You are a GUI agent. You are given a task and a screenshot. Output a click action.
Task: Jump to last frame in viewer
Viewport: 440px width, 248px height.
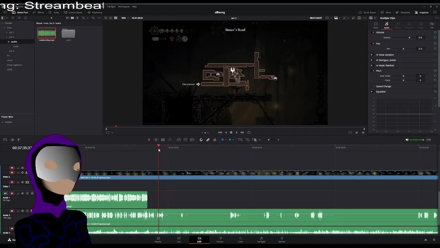point(242,132)
